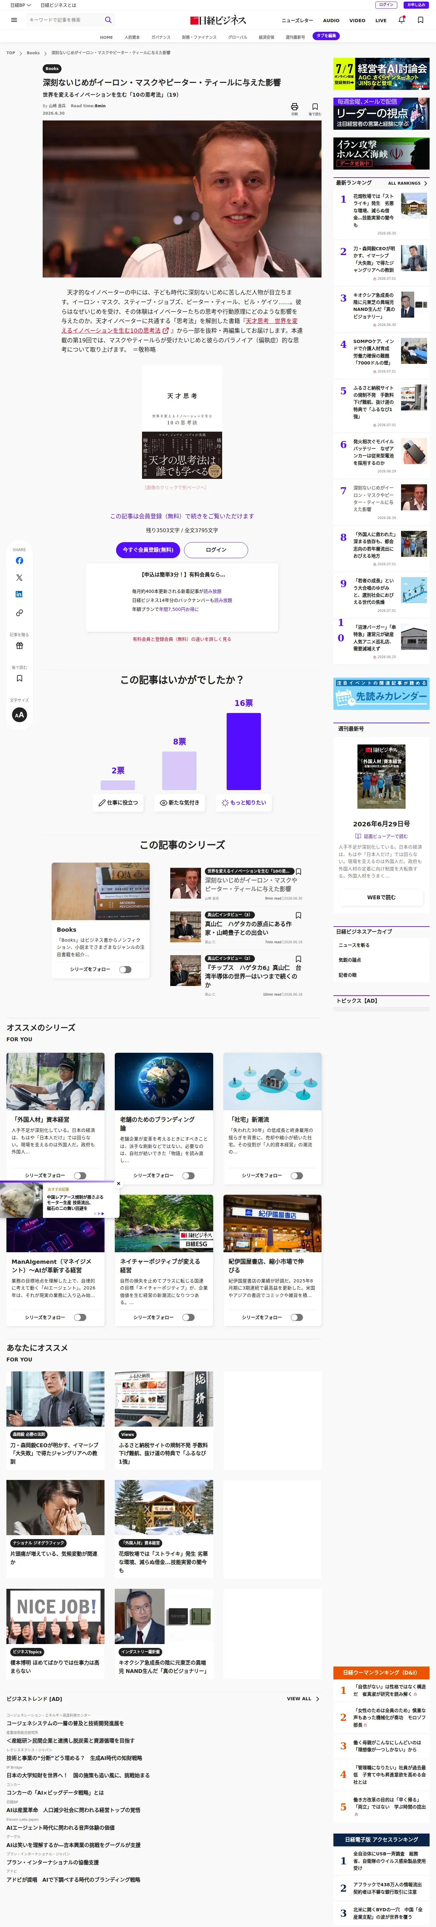Bookmark the first series article about イーロン・マスク
The height and width of the screenshot is (1927, 436).
pos(299,872)
